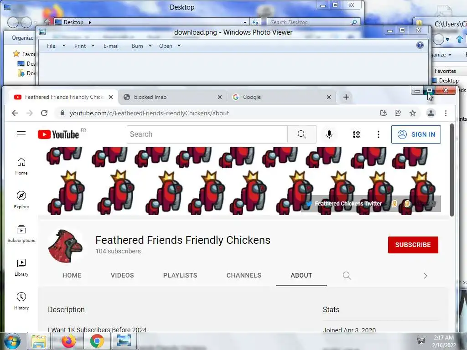Expand Desktop breadcrumb arrow in Explorer
Viewport: 467px width, 350px height.
pos(89,22)
